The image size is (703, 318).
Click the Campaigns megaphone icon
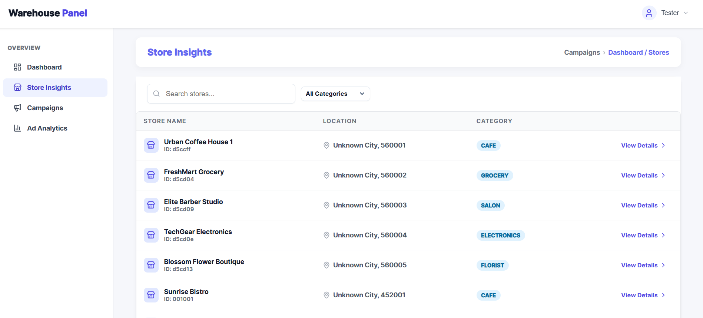pos(17,108)
